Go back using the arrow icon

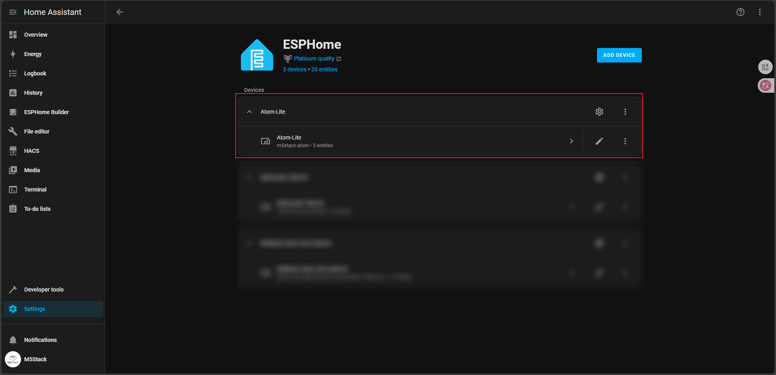pyautogui.click(x=120, y=12)
